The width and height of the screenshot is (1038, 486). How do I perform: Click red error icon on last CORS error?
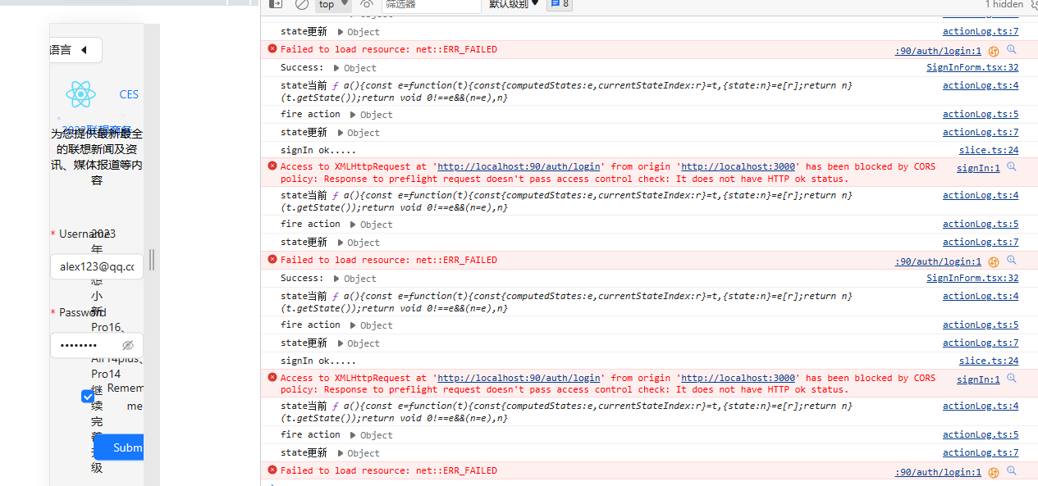272,377
